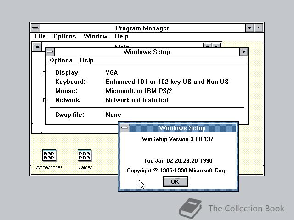The image size is (294, 220).
Task: Open the File menu in Program Manager
Action: point(40,37)
